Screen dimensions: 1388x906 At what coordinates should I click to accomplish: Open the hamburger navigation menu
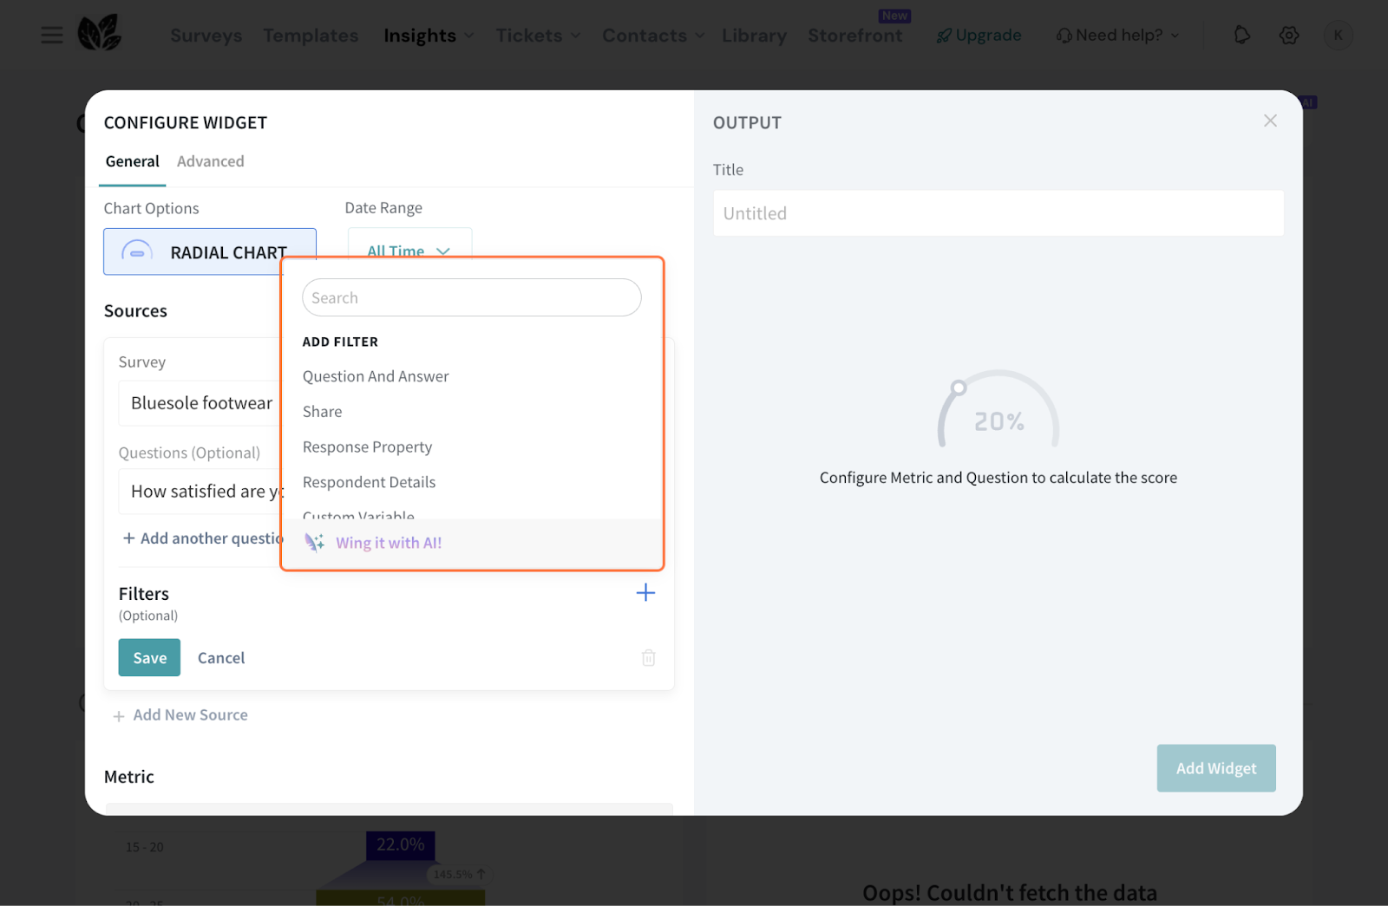pyautogui.click(x=52, y=36)
